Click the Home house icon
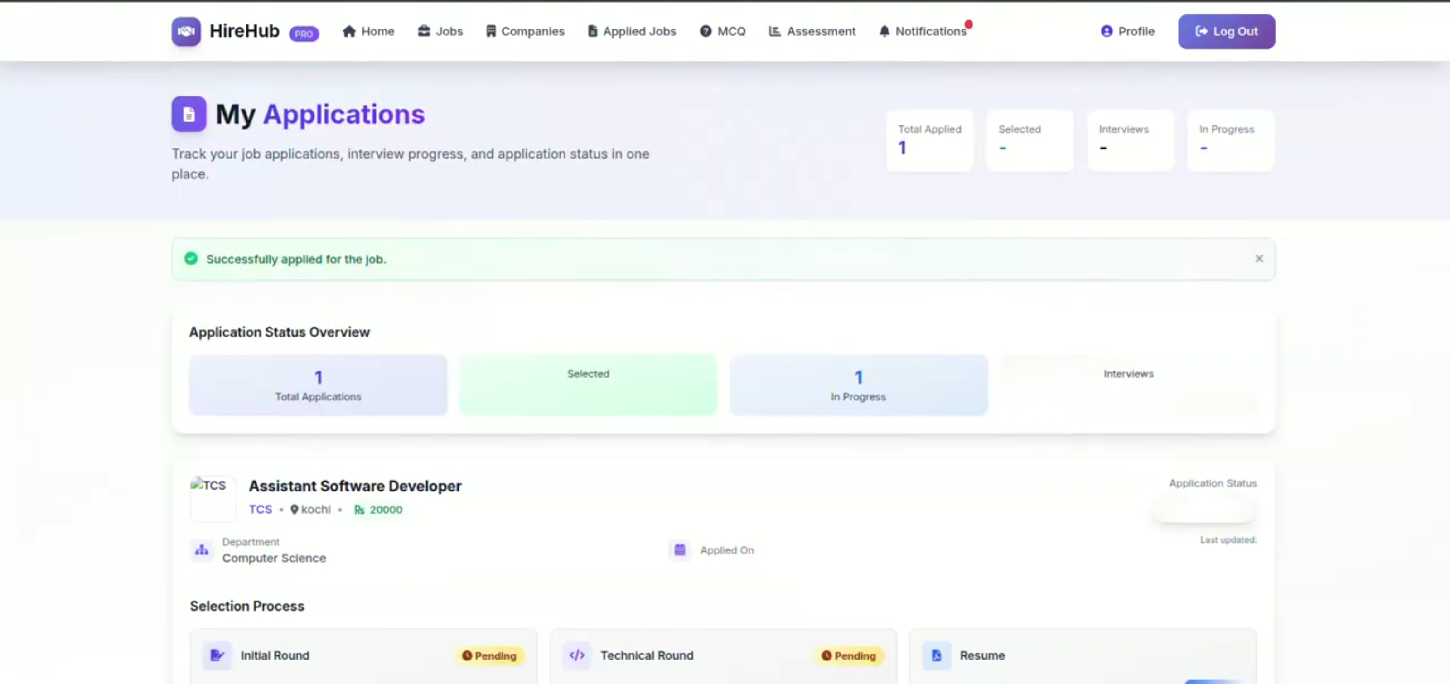Viewport: 1450px width, 684px height. (349, 32)
